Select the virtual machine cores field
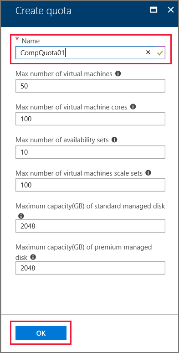179x353 pixels. 90,119
